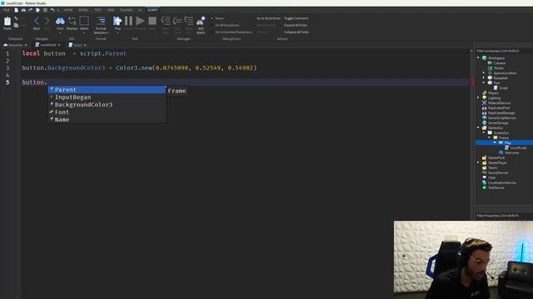
Task: Select LocalizationService in Explorer
Action: pos(501,183)
